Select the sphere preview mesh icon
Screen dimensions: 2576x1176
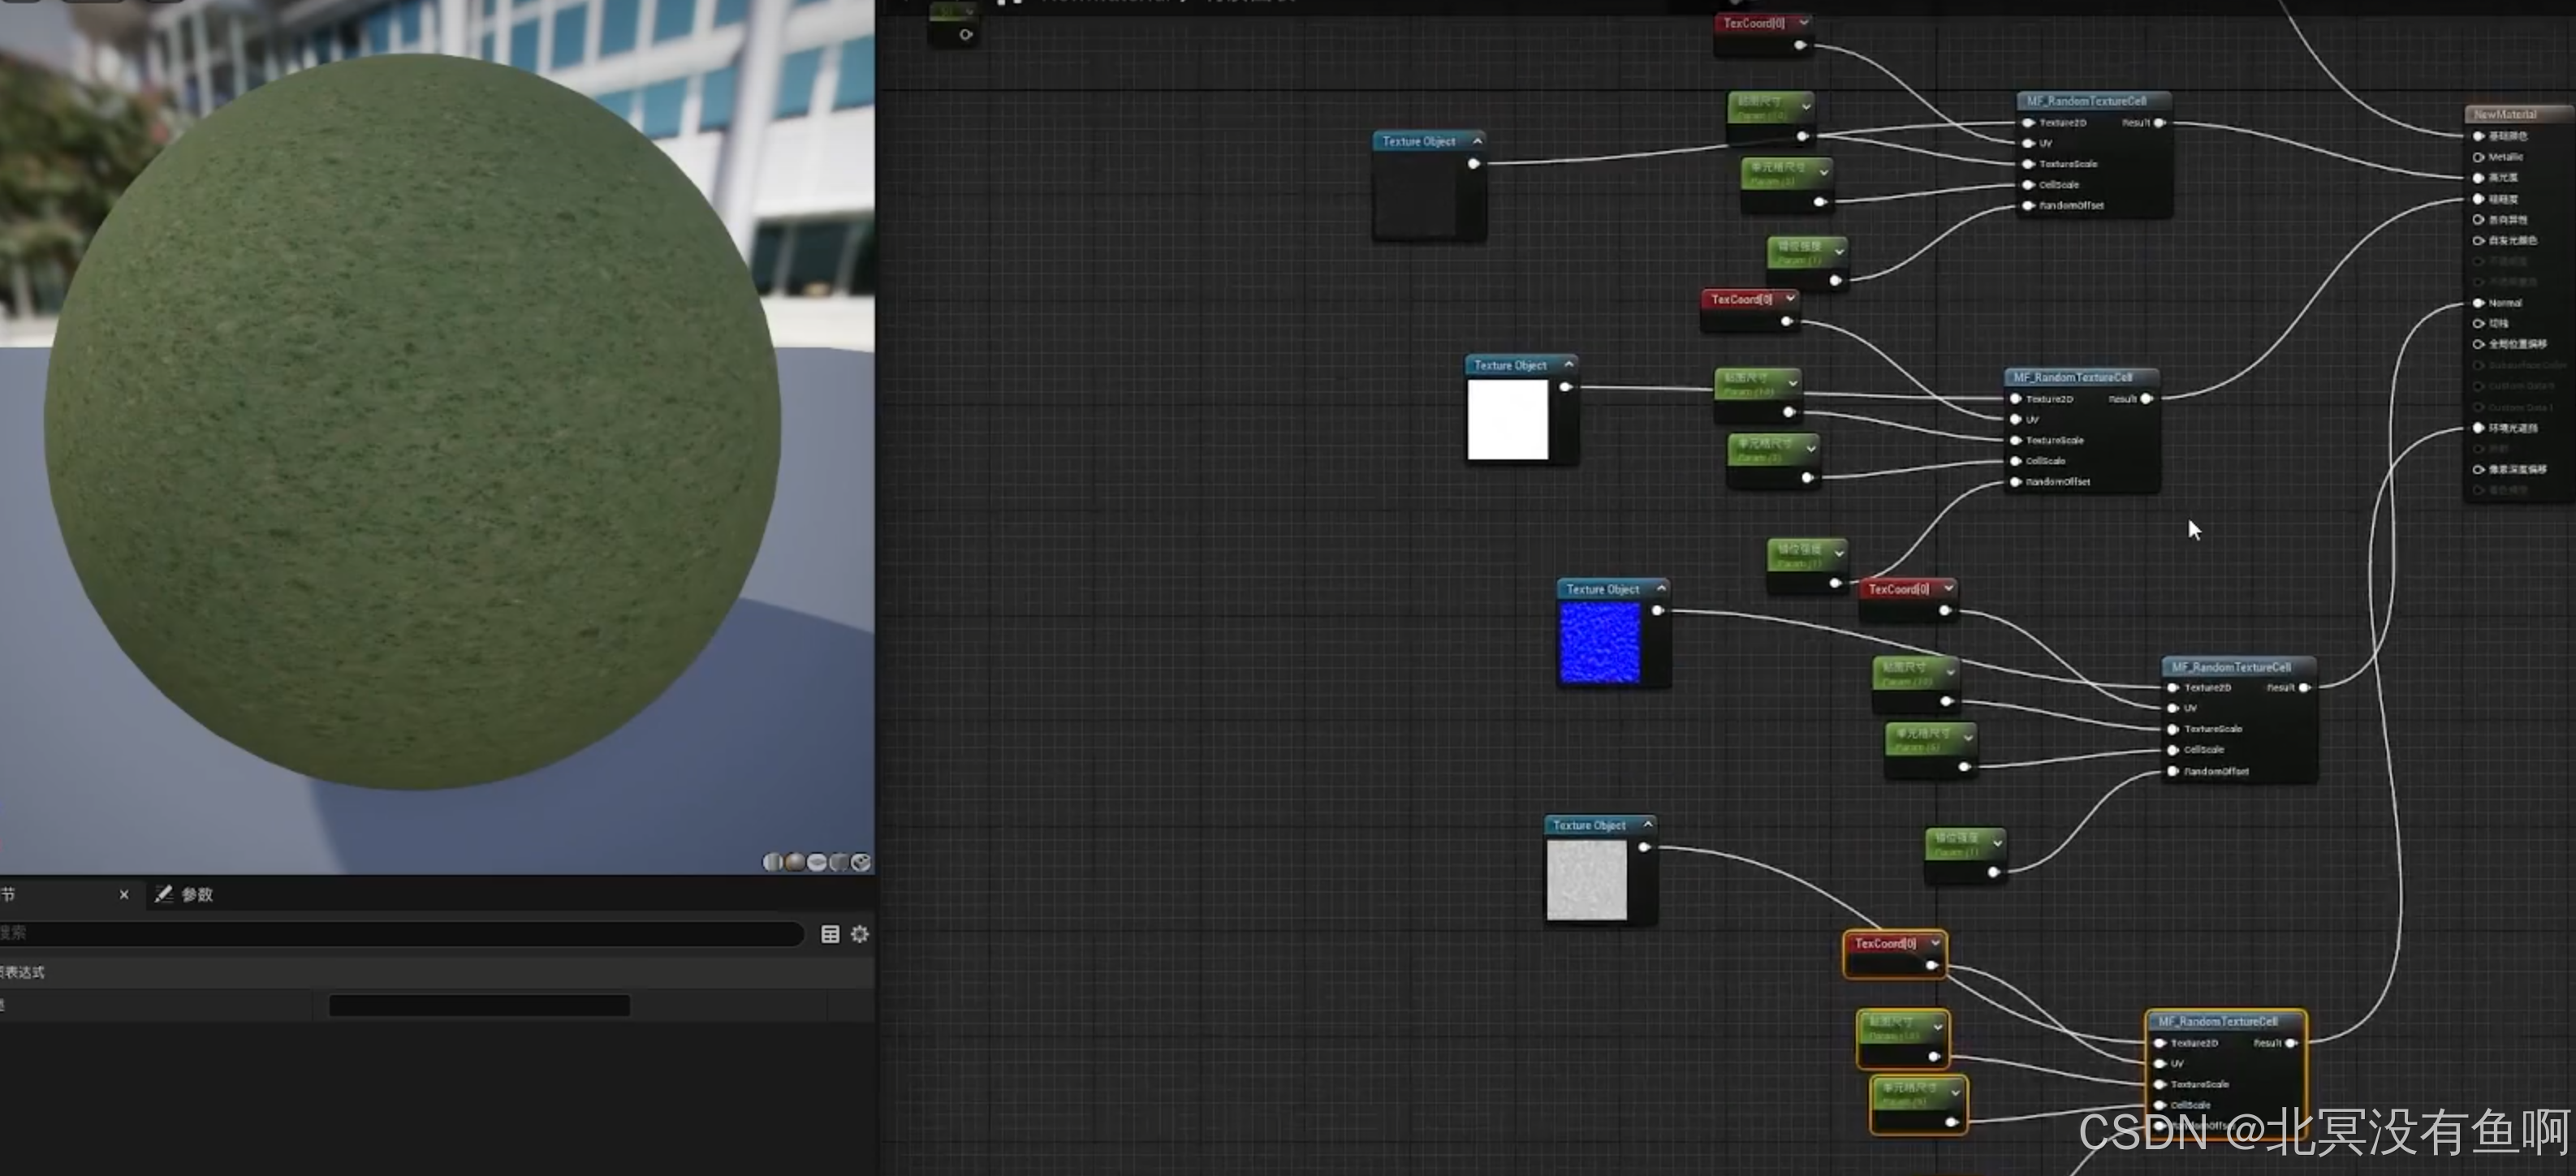point(795,862)
